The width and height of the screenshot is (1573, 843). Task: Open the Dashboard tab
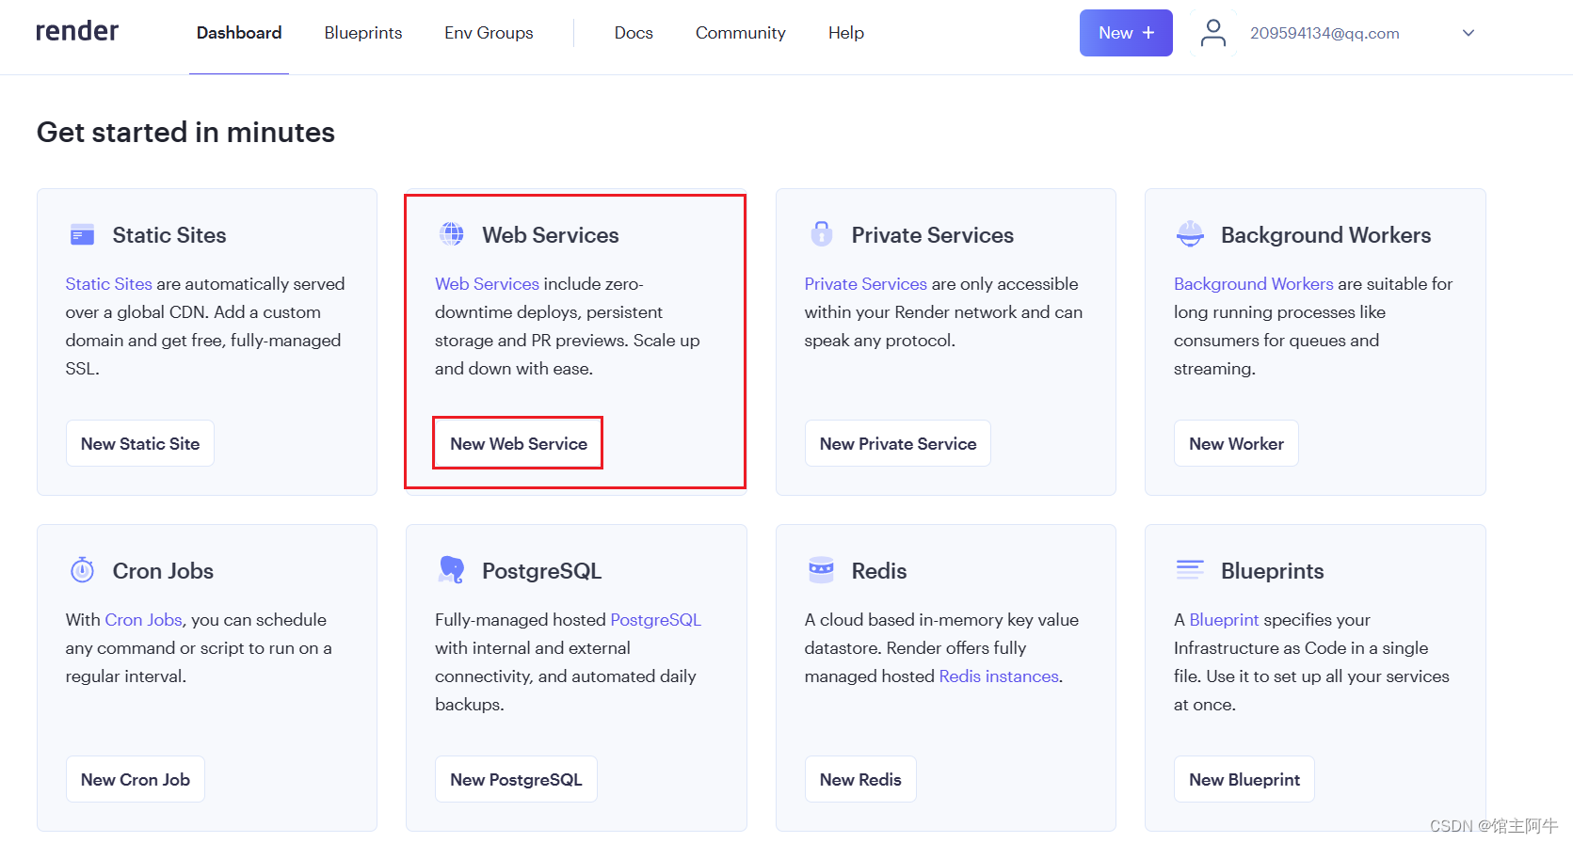[239, 33]
